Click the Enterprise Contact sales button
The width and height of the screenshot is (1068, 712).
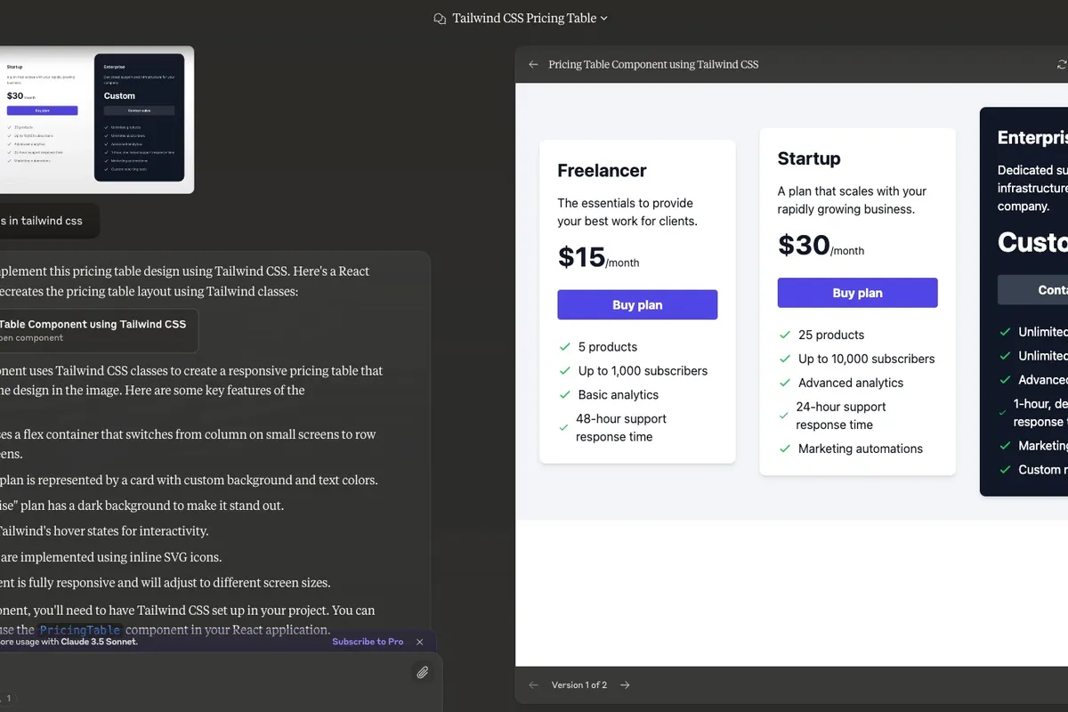(x=1032, y=290)
